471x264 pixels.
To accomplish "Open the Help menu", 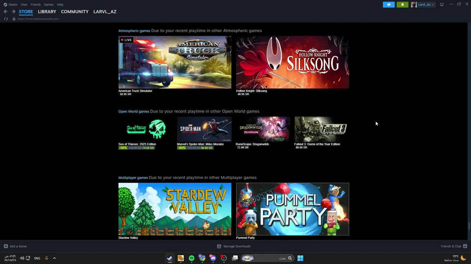I will [60, 4].
